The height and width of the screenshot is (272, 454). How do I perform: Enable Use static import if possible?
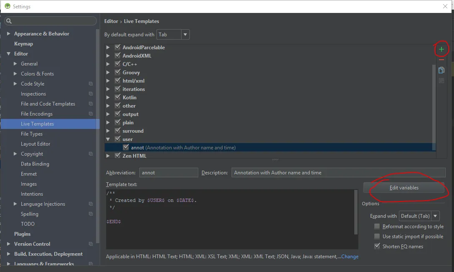pyautogui.click(x=377, y=236)
